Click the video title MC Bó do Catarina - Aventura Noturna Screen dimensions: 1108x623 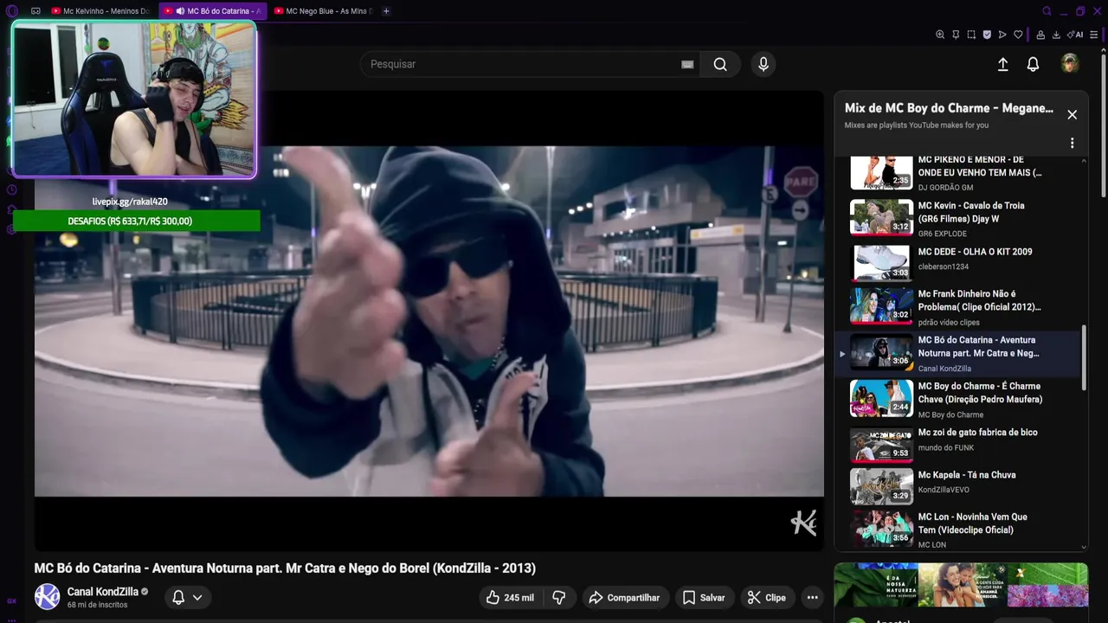(x=285, y=568)
